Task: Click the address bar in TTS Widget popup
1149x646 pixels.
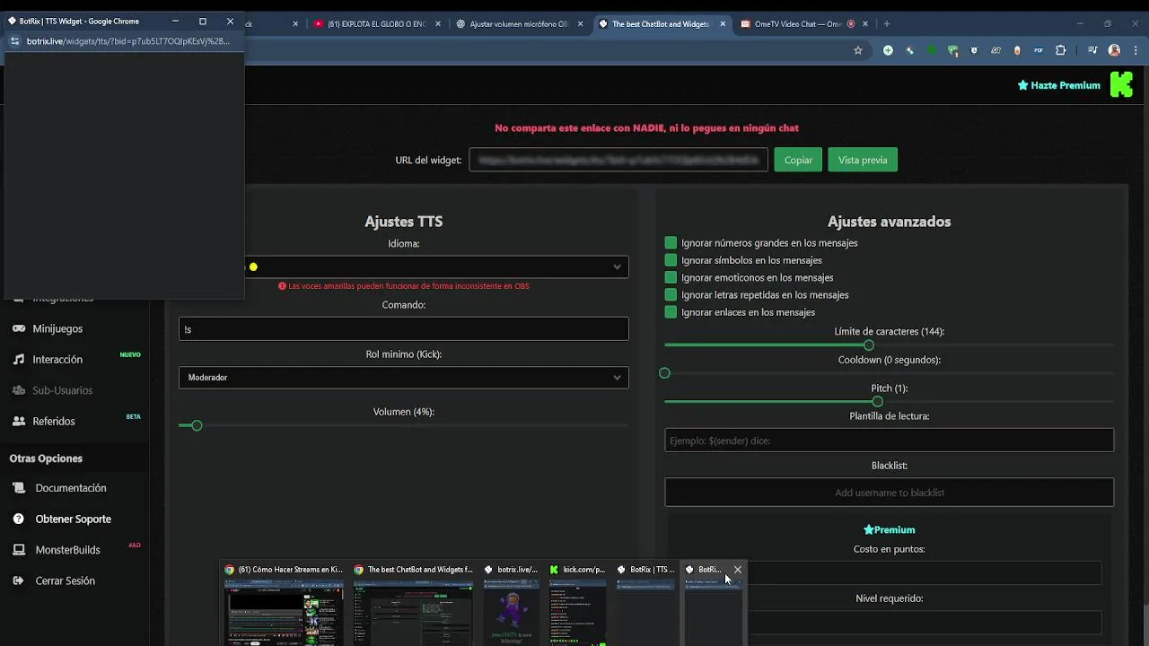Action: click(x=128, y=41)
